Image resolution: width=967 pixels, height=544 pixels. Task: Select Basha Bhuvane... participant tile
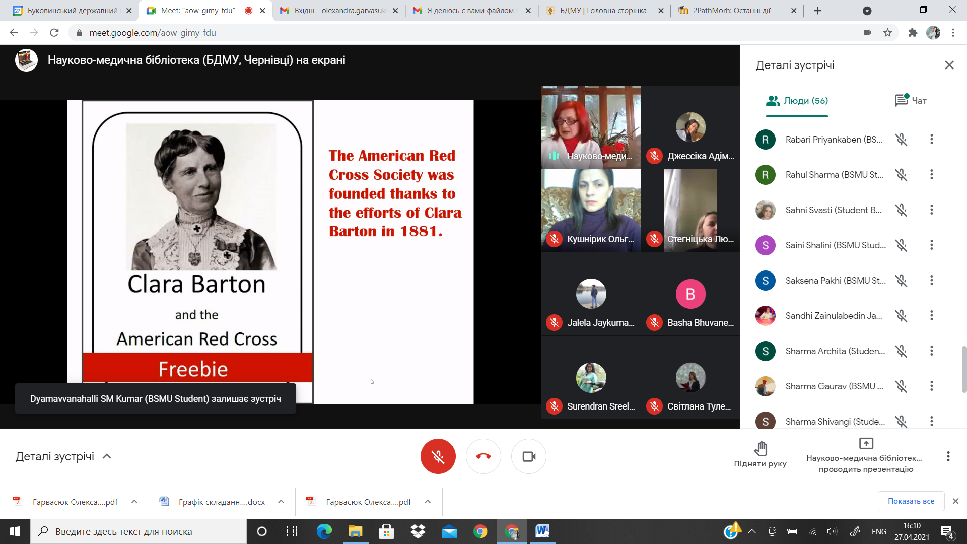690,294
